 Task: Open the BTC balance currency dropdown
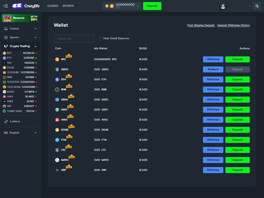(138, 6)
